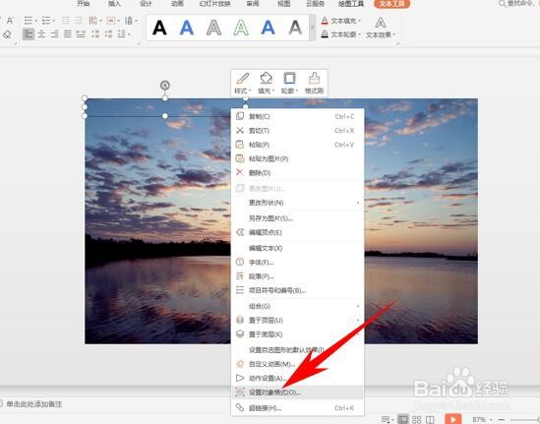Click the clear formatting eraser icon

7,34
